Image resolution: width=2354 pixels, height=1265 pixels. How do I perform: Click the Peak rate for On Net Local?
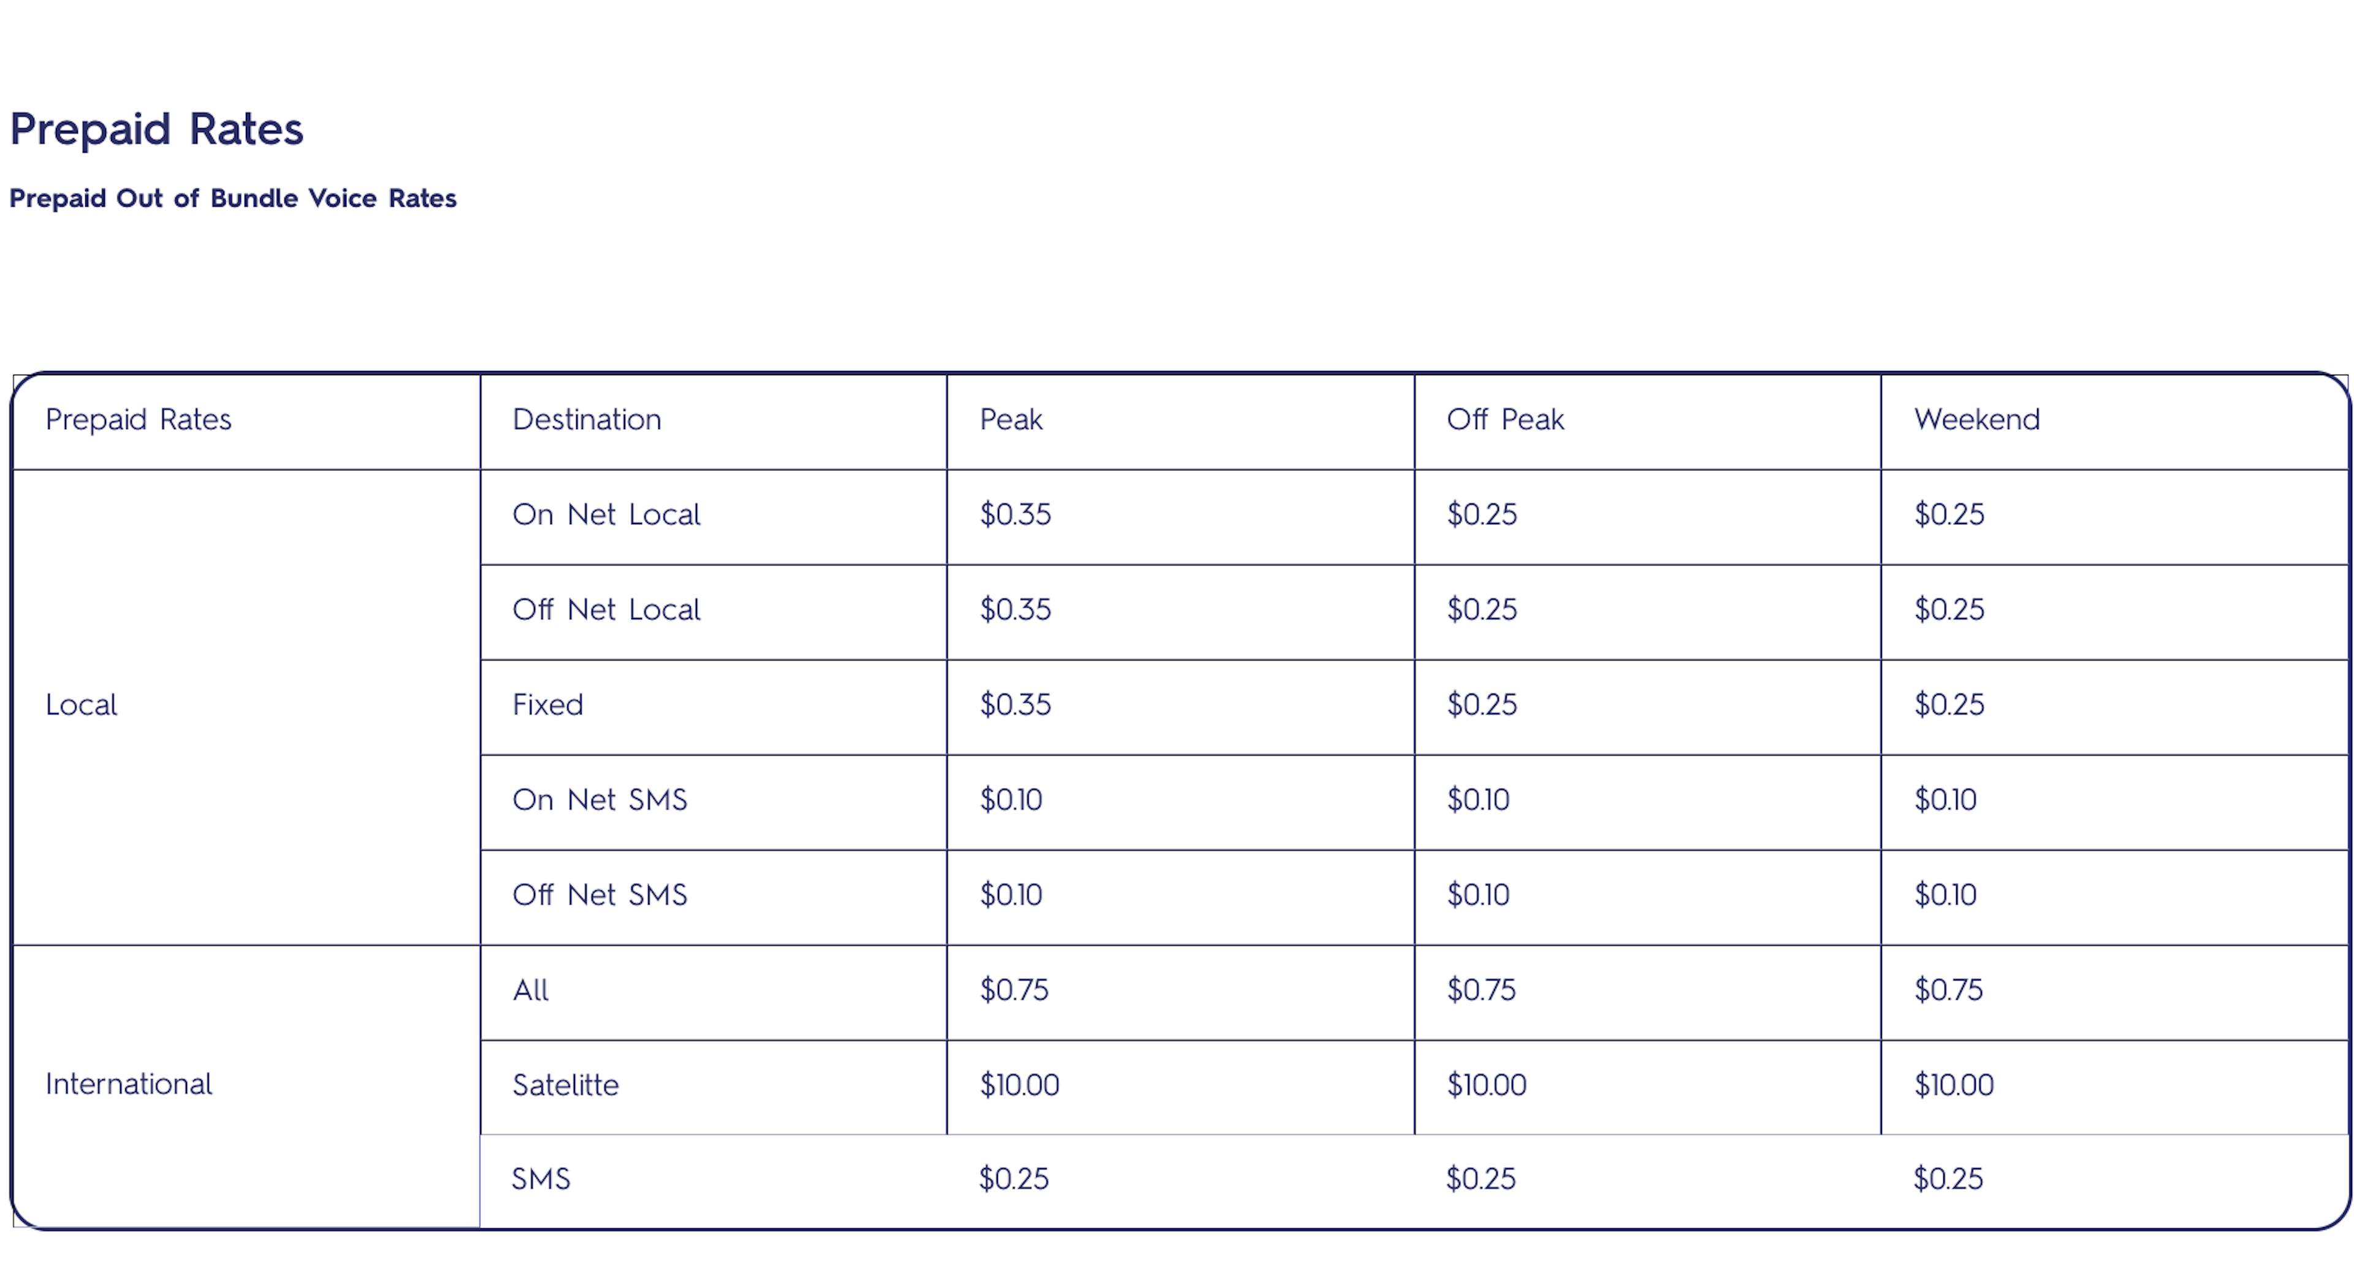pyautogui.click(x=1015, y=514)
